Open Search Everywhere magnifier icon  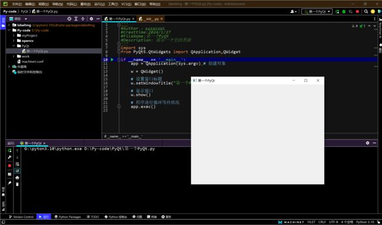click(x=366, y=11)
